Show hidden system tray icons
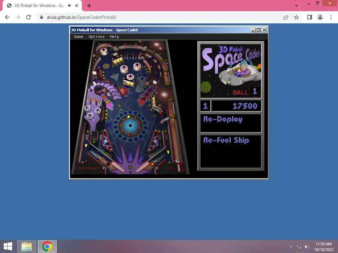 pos(291,246)
